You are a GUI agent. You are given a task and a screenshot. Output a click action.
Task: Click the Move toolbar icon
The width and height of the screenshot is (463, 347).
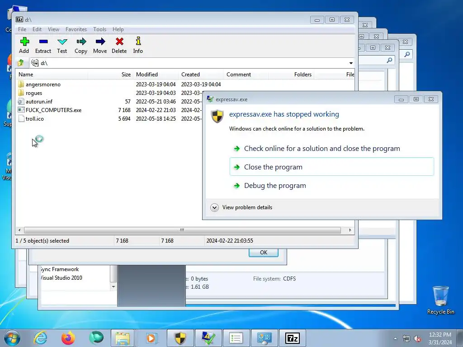(x=100, y=45)
